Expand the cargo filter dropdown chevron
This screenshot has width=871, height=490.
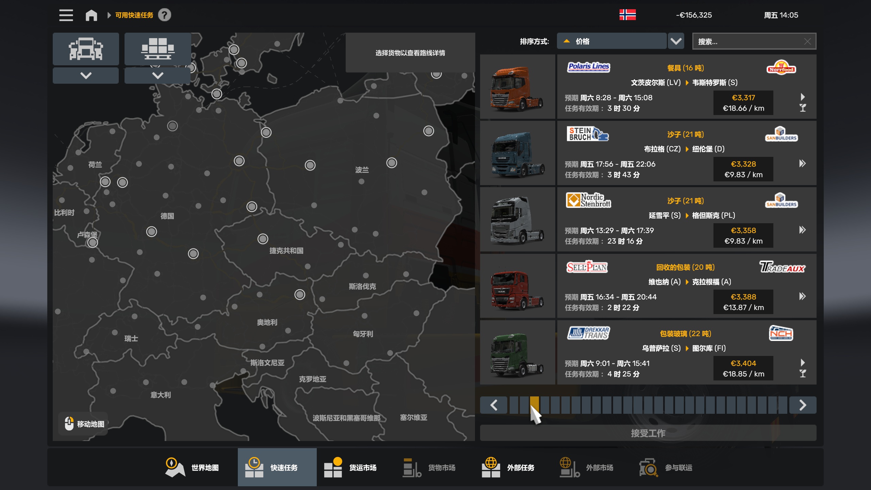(x=158, y=76)
